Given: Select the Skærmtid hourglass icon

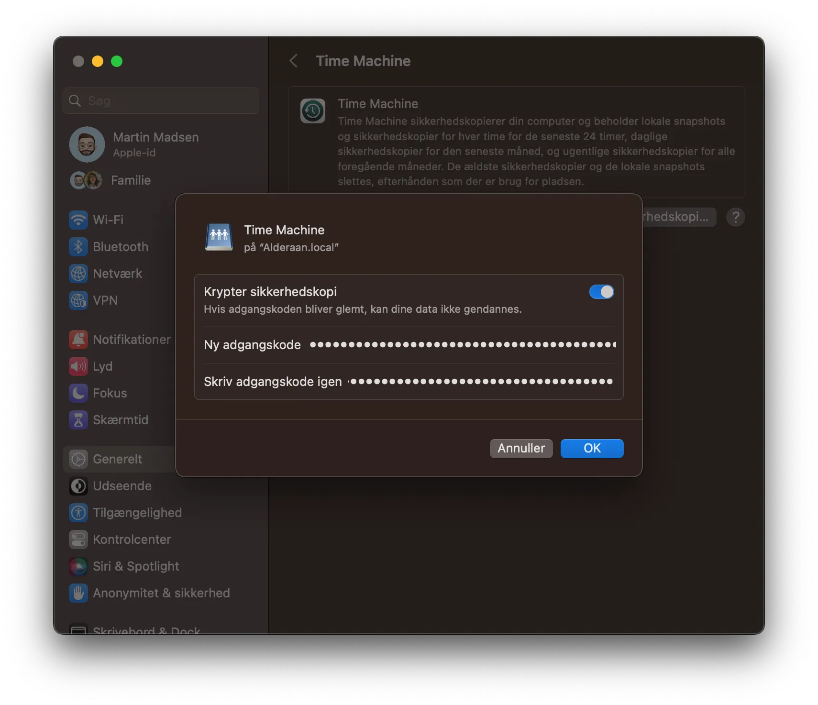Looking at the screenshot, I should click(78, 420).
